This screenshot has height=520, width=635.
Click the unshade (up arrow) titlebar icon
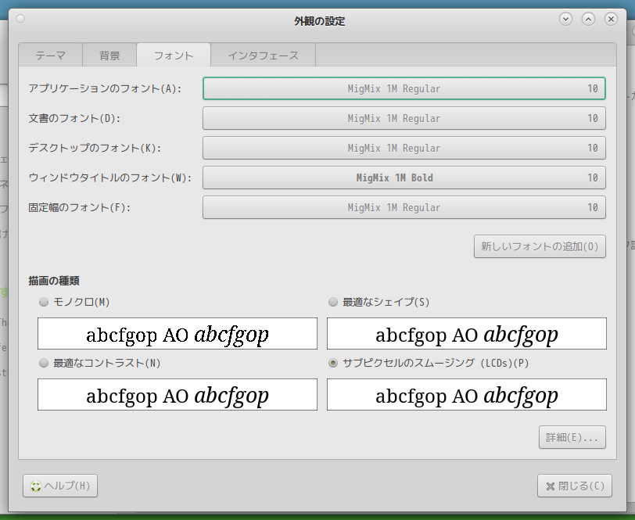[587, 19]
